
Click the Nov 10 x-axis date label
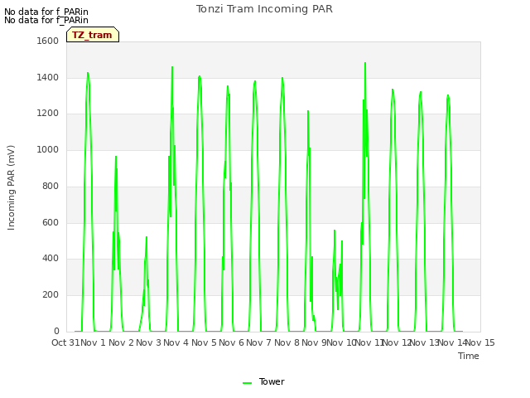(x=342, y=342)
